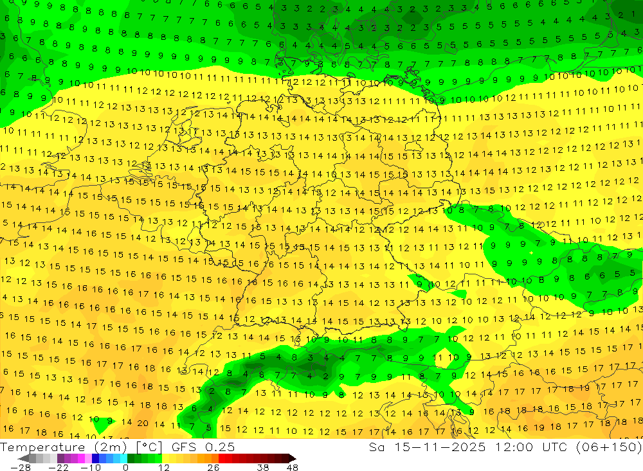This screenshot has height=471, width=643.
Task: Click the '12' legend label under the color bar
Action: tap(164, 467)
